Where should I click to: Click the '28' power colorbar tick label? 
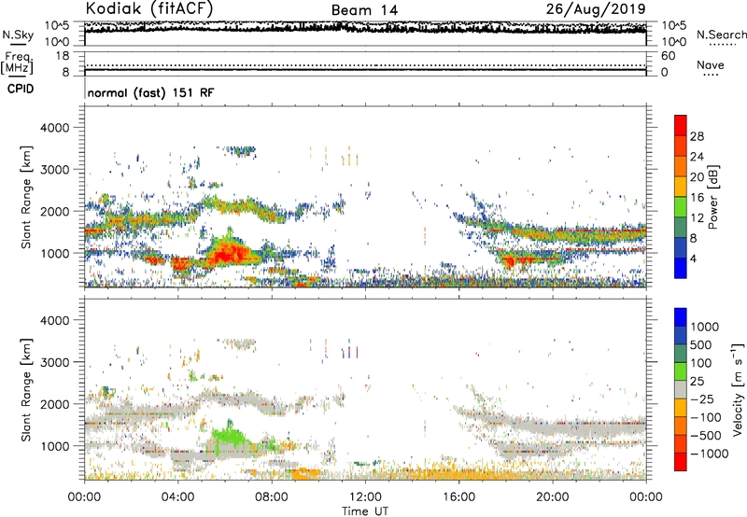coord(697,136)
